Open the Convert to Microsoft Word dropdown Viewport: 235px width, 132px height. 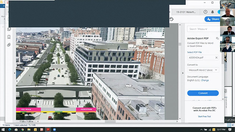click(203, 70)
